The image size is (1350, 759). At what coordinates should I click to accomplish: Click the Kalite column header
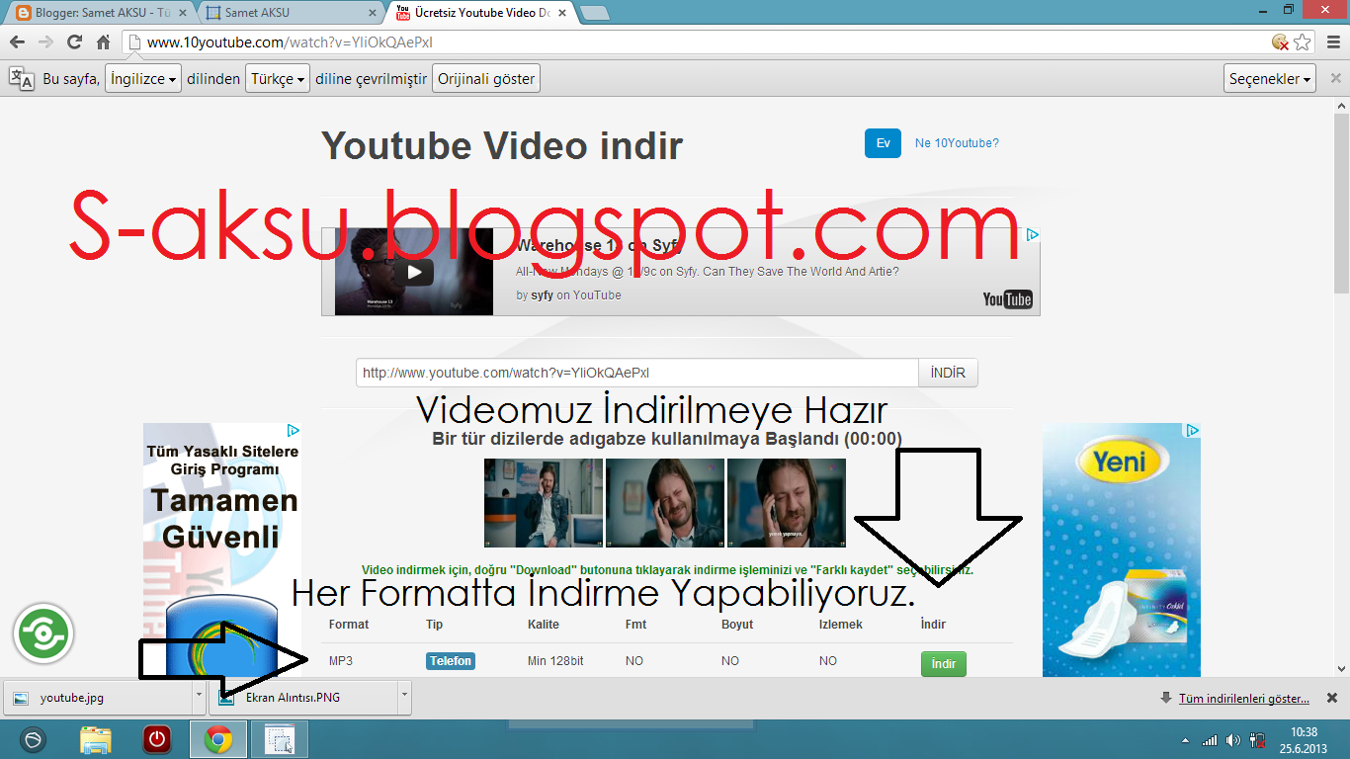(544, 625)
